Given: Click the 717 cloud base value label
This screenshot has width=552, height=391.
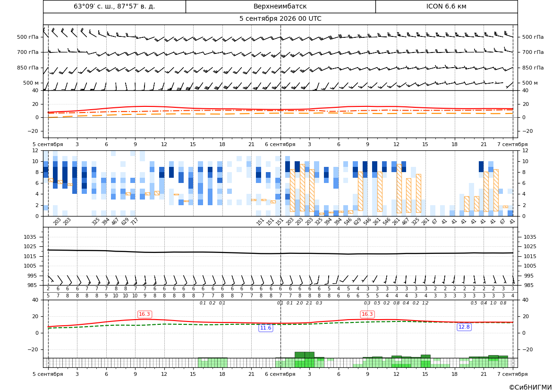Looking at the screenshot, I should tap(134, 221).
